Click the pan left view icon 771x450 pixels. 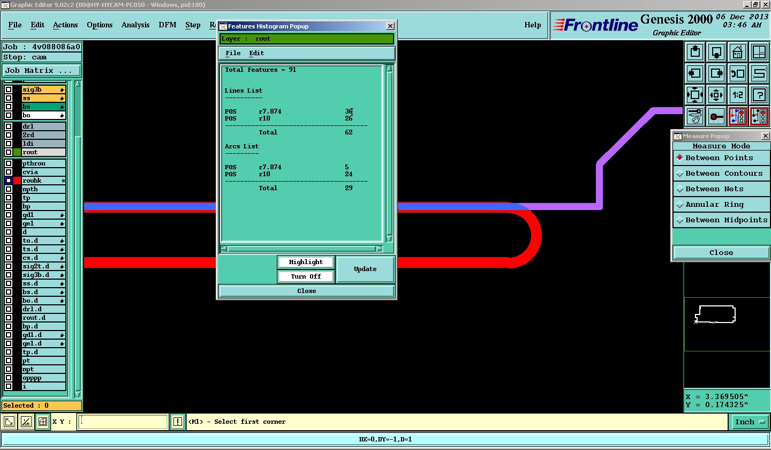point(695,73)
